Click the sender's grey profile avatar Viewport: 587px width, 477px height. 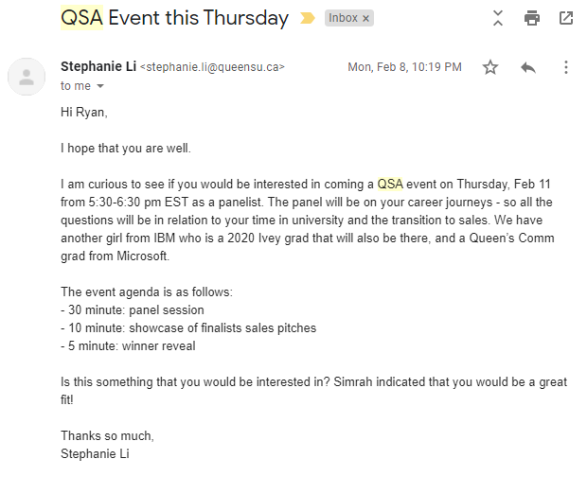tap(27, 77)
